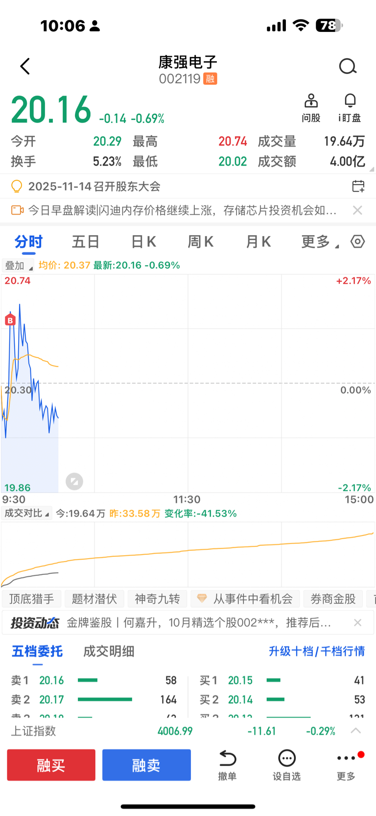
Task: Switch to the 成交明细 tab
Action: click(109, 651)
